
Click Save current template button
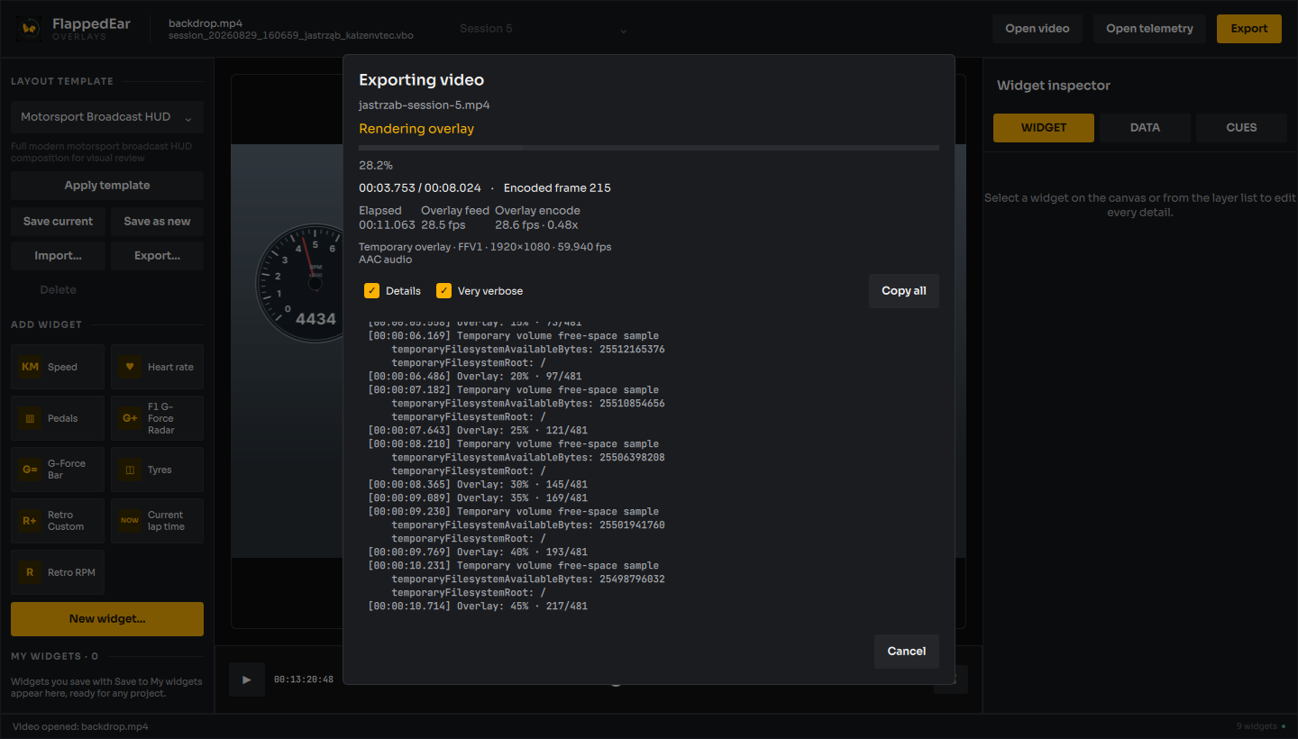(x=58, y=222)
